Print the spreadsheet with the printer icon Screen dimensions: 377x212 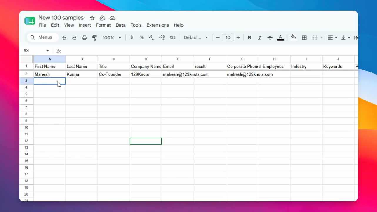pos(84,38)
